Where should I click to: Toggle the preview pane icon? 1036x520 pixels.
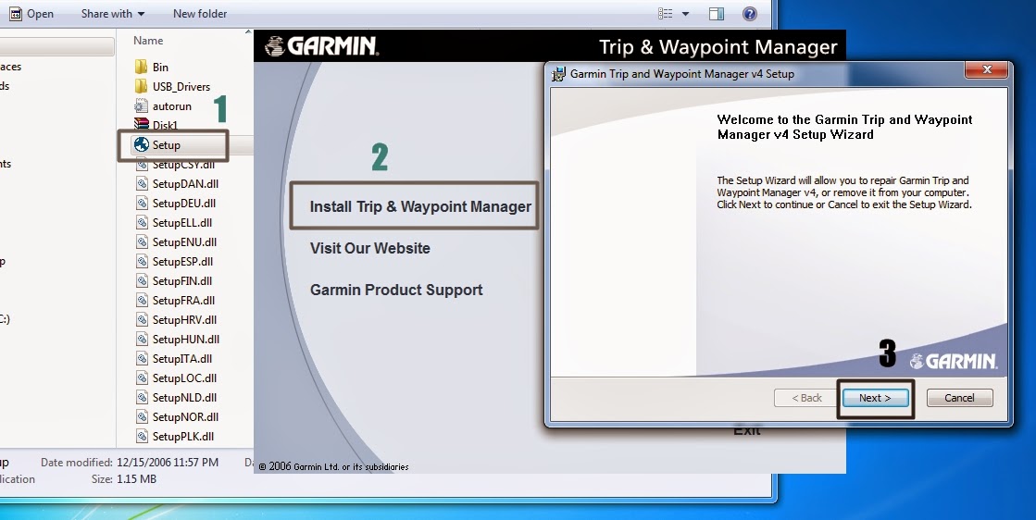717,13
